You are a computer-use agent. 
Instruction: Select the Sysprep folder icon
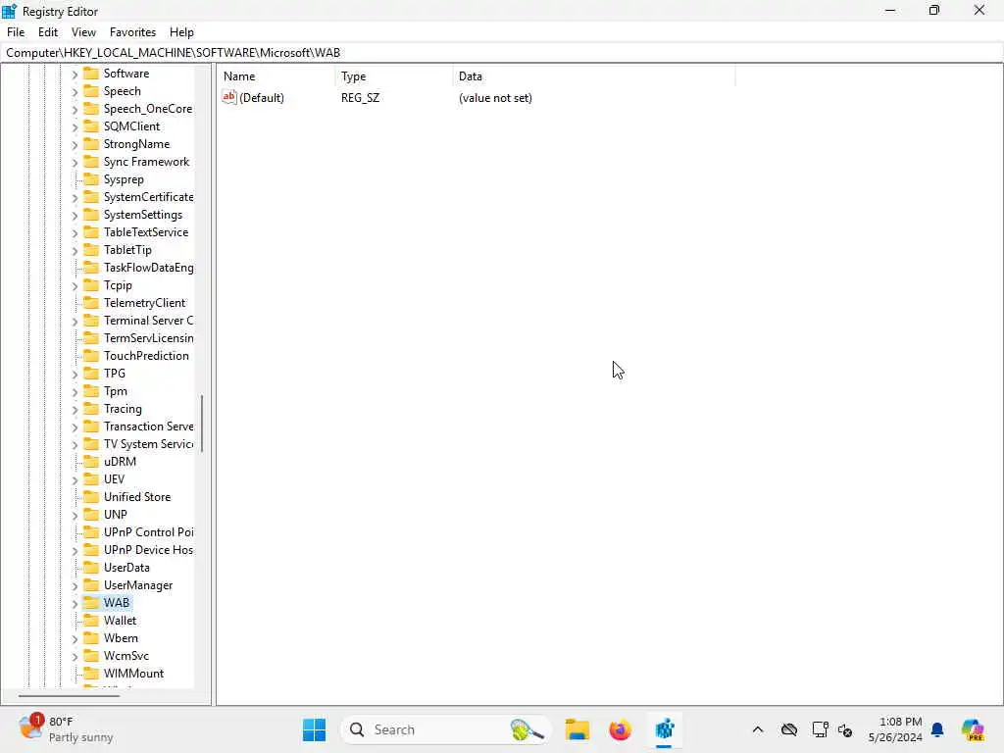(x=91, y=179)
